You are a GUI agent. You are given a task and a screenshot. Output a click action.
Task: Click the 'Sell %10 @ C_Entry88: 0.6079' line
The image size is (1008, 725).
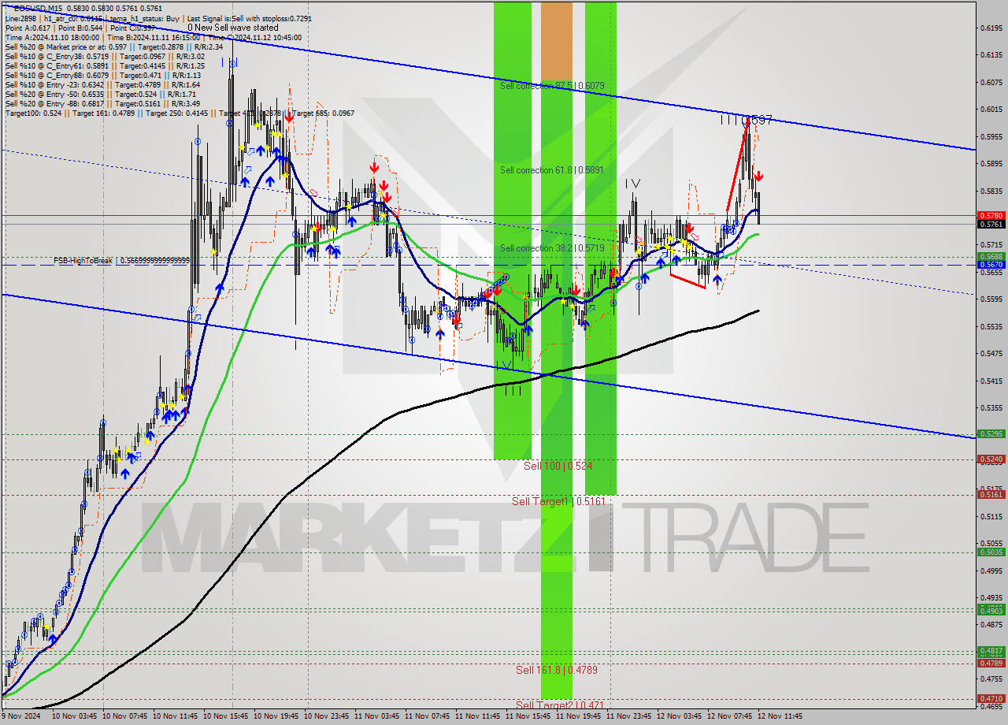tap(102, 75)
